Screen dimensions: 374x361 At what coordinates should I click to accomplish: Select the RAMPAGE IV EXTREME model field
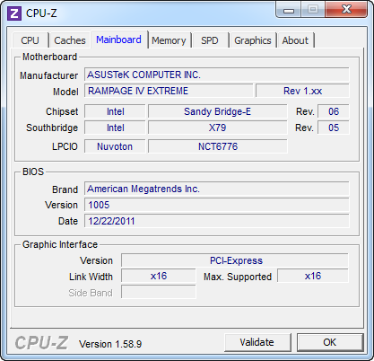[x=169, y=91]
